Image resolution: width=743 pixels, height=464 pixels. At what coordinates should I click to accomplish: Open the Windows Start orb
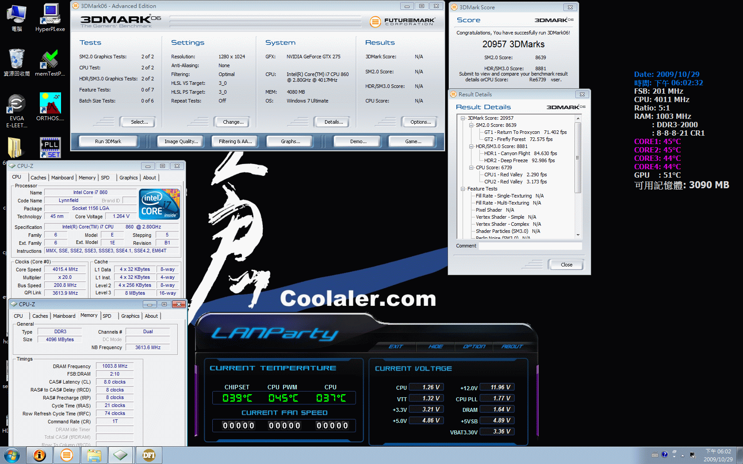coord(12,455)
